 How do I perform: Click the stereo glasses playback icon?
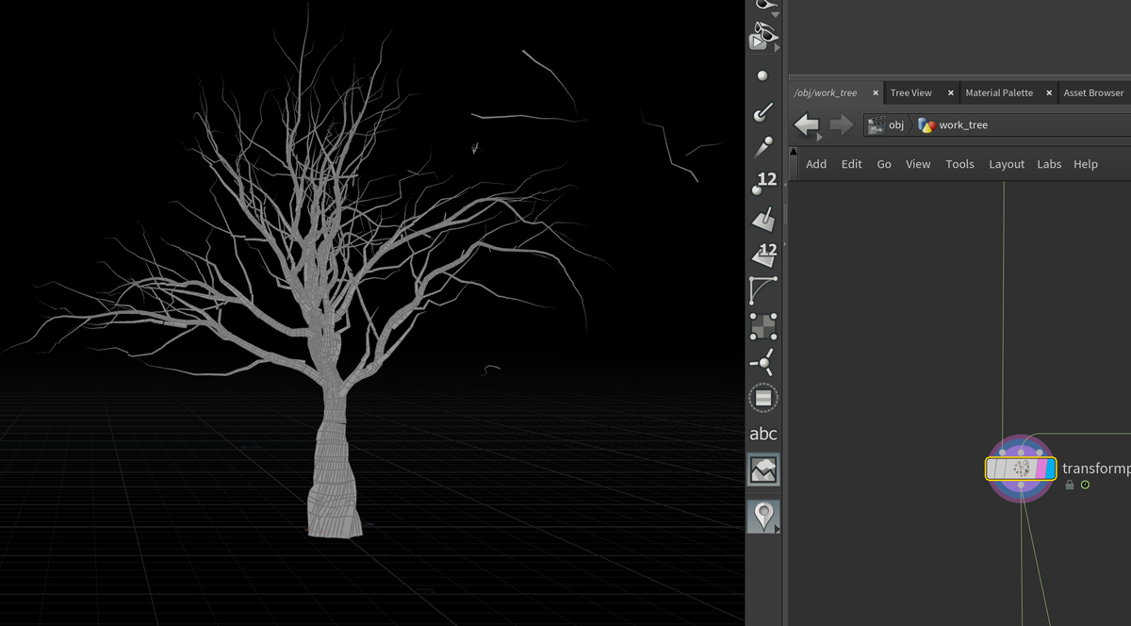pos(763,39)
